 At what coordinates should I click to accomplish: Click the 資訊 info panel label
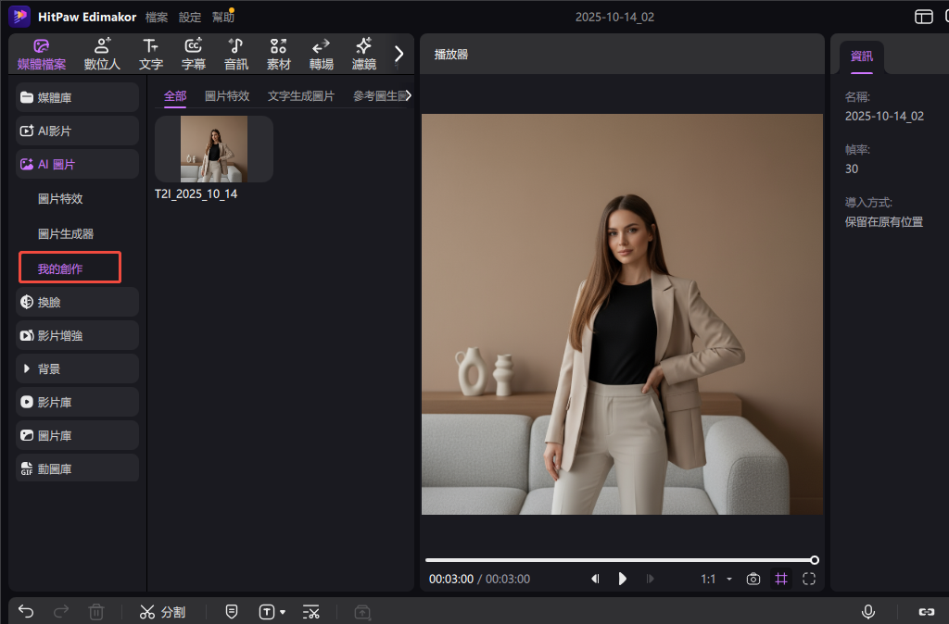coord(861,56)
